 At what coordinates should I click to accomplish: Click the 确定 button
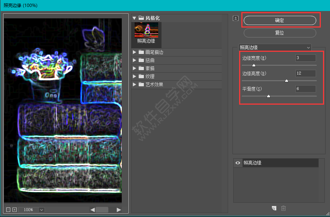point(280,20)
